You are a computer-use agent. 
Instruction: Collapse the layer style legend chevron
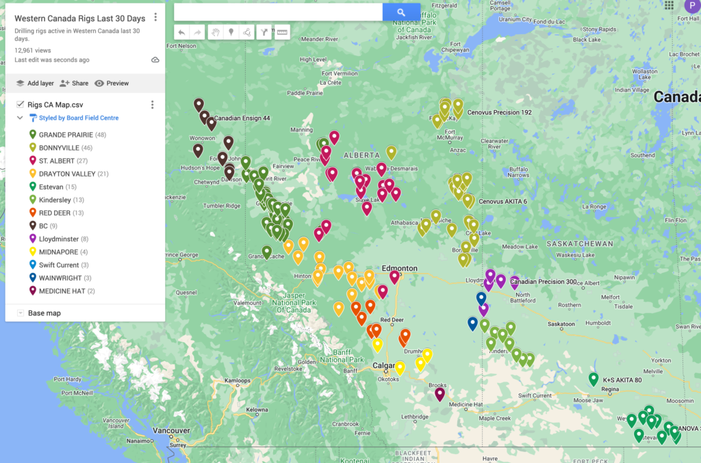click(20, 118)
